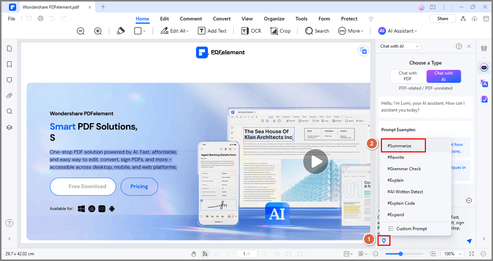Image resolution: width=493 pixels, height=261 pixels.
Task: Click the Print icon in the quick access bar
Action: click(x=41, y=19)
